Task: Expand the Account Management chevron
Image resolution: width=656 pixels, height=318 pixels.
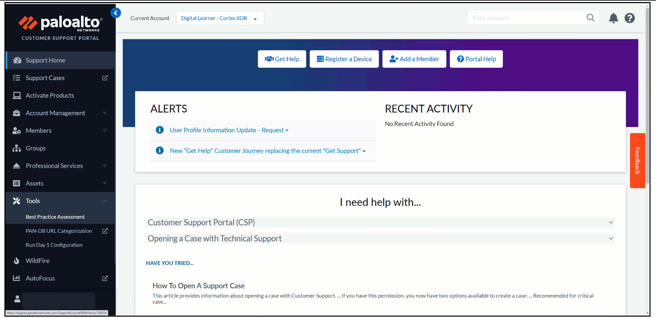Action: point(105,113)
